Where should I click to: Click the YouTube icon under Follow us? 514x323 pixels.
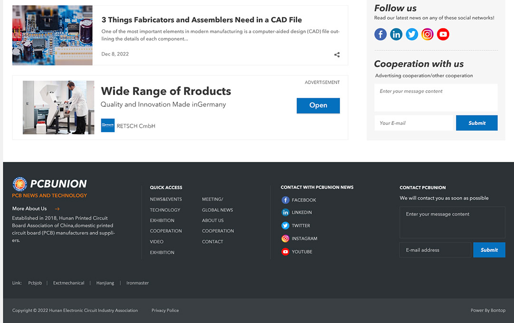pyautogui.click(x=443, y=34)
